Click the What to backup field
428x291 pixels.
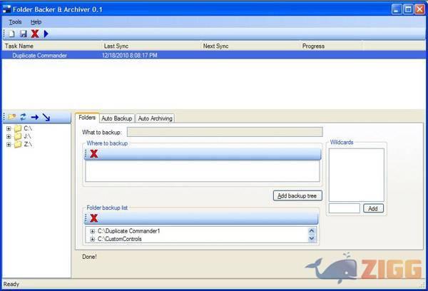(x=225, y=132)
